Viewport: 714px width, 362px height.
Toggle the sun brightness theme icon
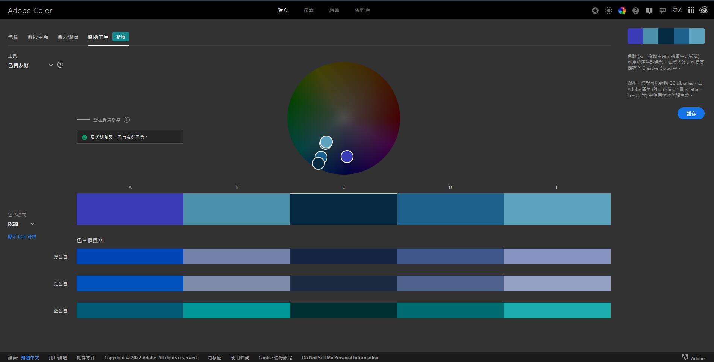tap(608, 11)
